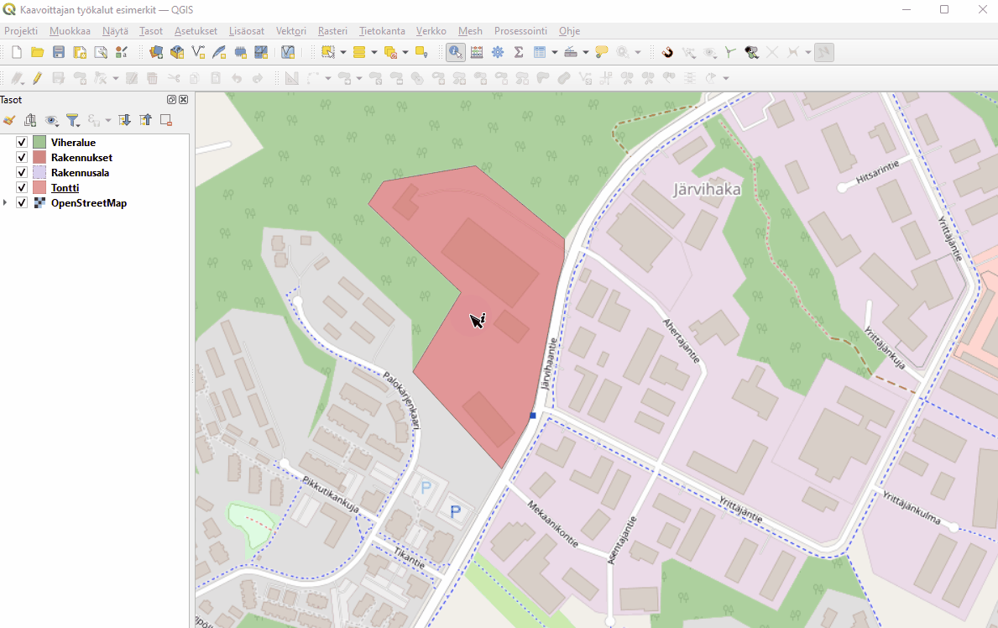The height and width of the screenshot is (628, 998).
Task: Open the field calculator abacus icon
Action: 477,52
